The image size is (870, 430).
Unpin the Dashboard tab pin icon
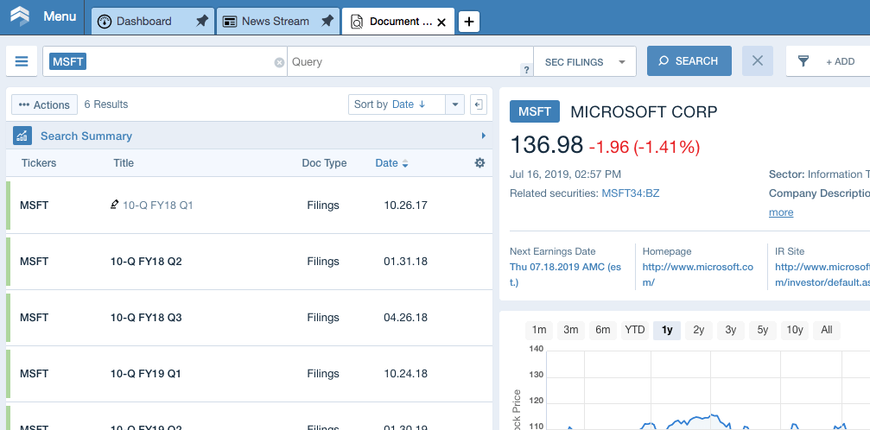tap(202, 21)
